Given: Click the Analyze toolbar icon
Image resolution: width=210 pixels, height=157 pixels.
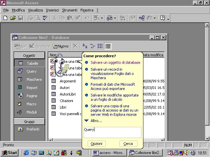Looking at the screenshot, I should point(110,18).
